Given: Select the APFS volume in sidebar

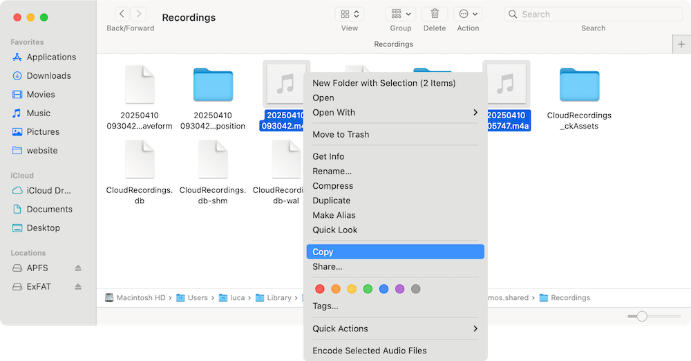Looking at the screenshot, I should (x=31, y=268).
